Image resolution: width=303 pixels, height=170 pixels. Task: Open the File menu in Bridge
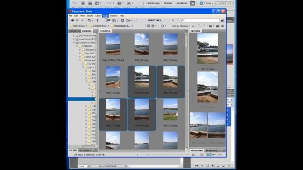pos(71,16)
